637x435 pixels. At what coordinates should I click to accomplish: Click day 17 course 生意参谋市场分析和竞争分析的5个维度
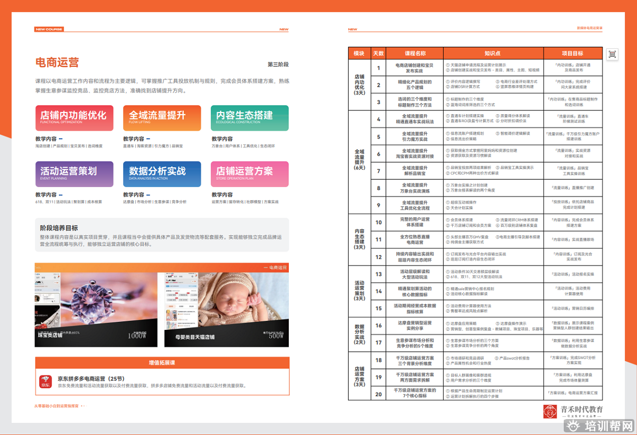coord(415,343)
